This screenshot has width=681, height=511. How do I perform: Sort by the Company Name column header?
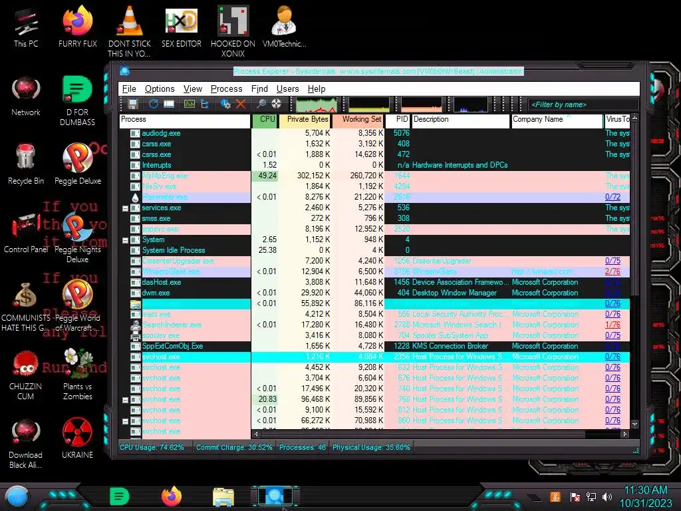[557, 120]
